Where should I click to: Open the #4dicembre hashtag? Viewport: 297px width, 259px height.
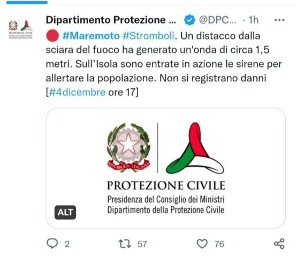coord(77,92)
